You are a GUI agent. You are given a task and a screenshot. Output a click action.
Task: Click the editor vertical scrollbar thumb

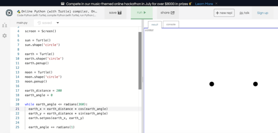coord(140,61)
